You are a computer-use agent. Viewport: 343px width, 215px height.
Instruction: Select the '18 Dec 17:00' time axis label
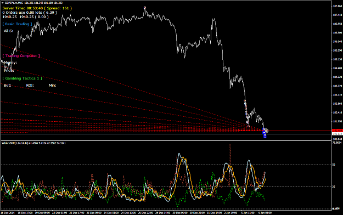pos(25,213)
